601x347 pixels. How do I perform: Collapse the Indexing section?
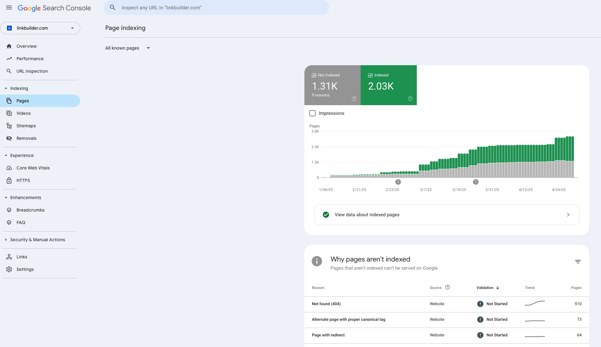[6, 88]
